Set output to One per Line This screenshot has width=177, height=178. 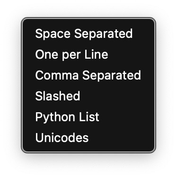pos(88,54)
